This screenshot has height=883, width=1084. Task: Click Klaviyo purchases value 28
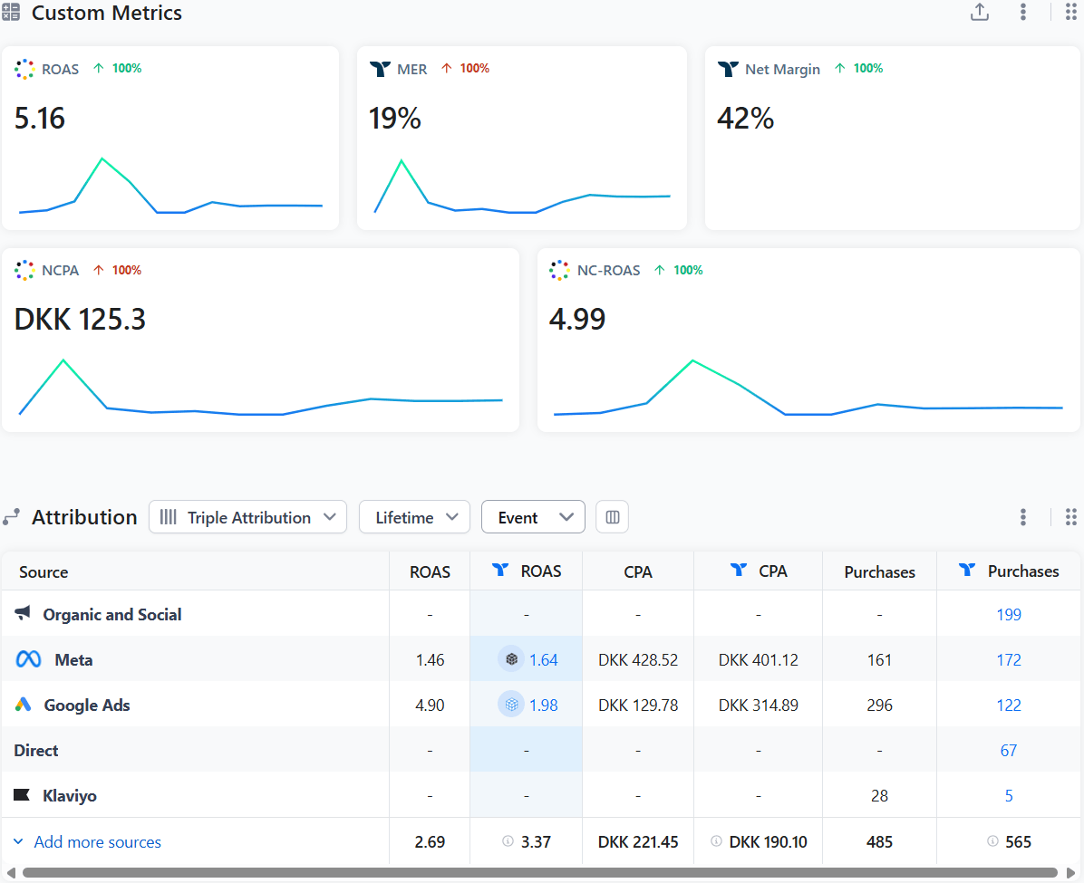pyautogui.click(x=879, y=796)
